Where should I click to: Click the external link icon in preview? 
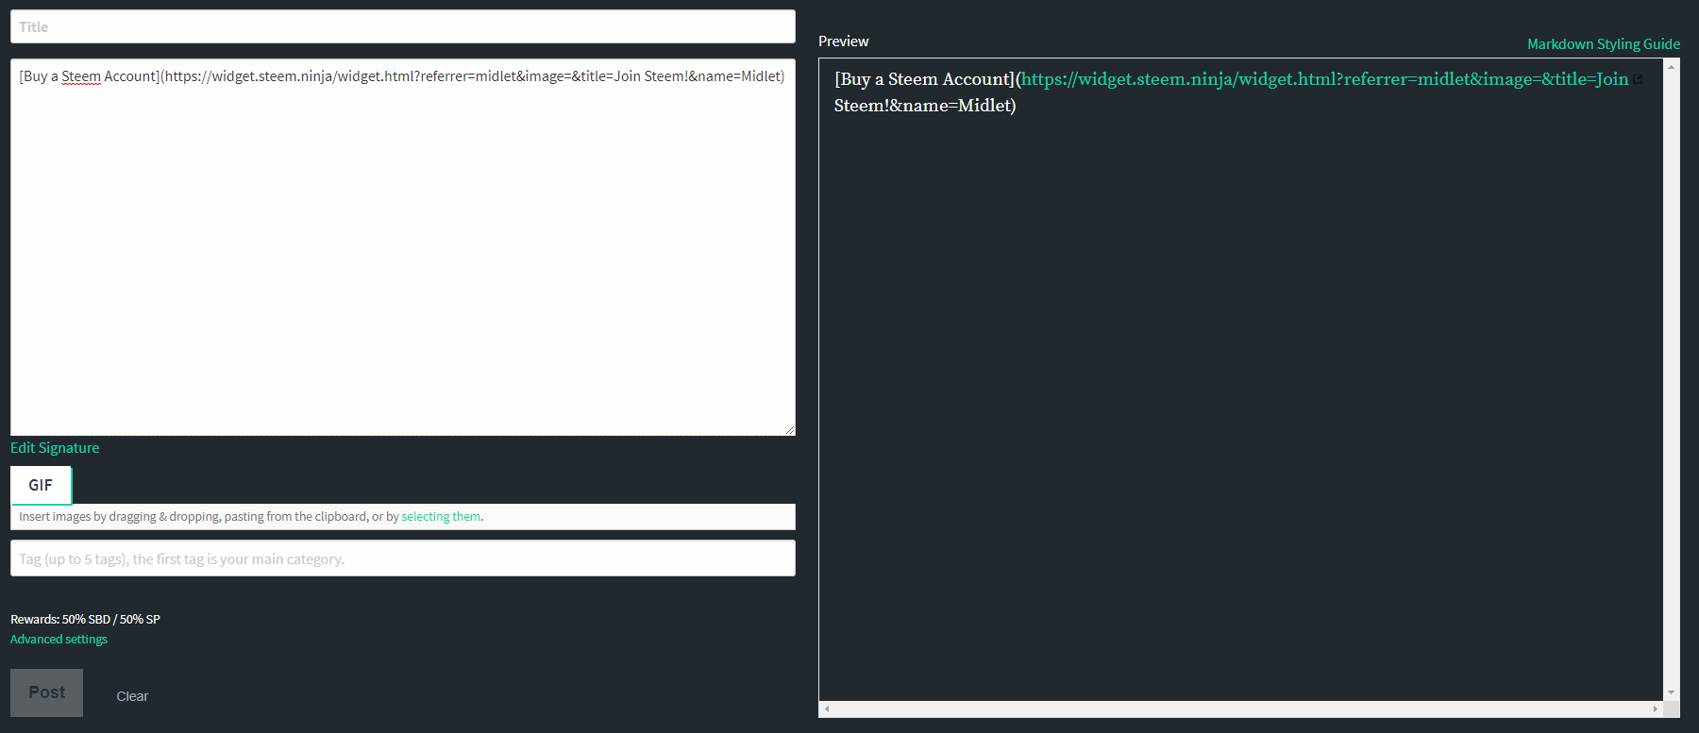1639,79
